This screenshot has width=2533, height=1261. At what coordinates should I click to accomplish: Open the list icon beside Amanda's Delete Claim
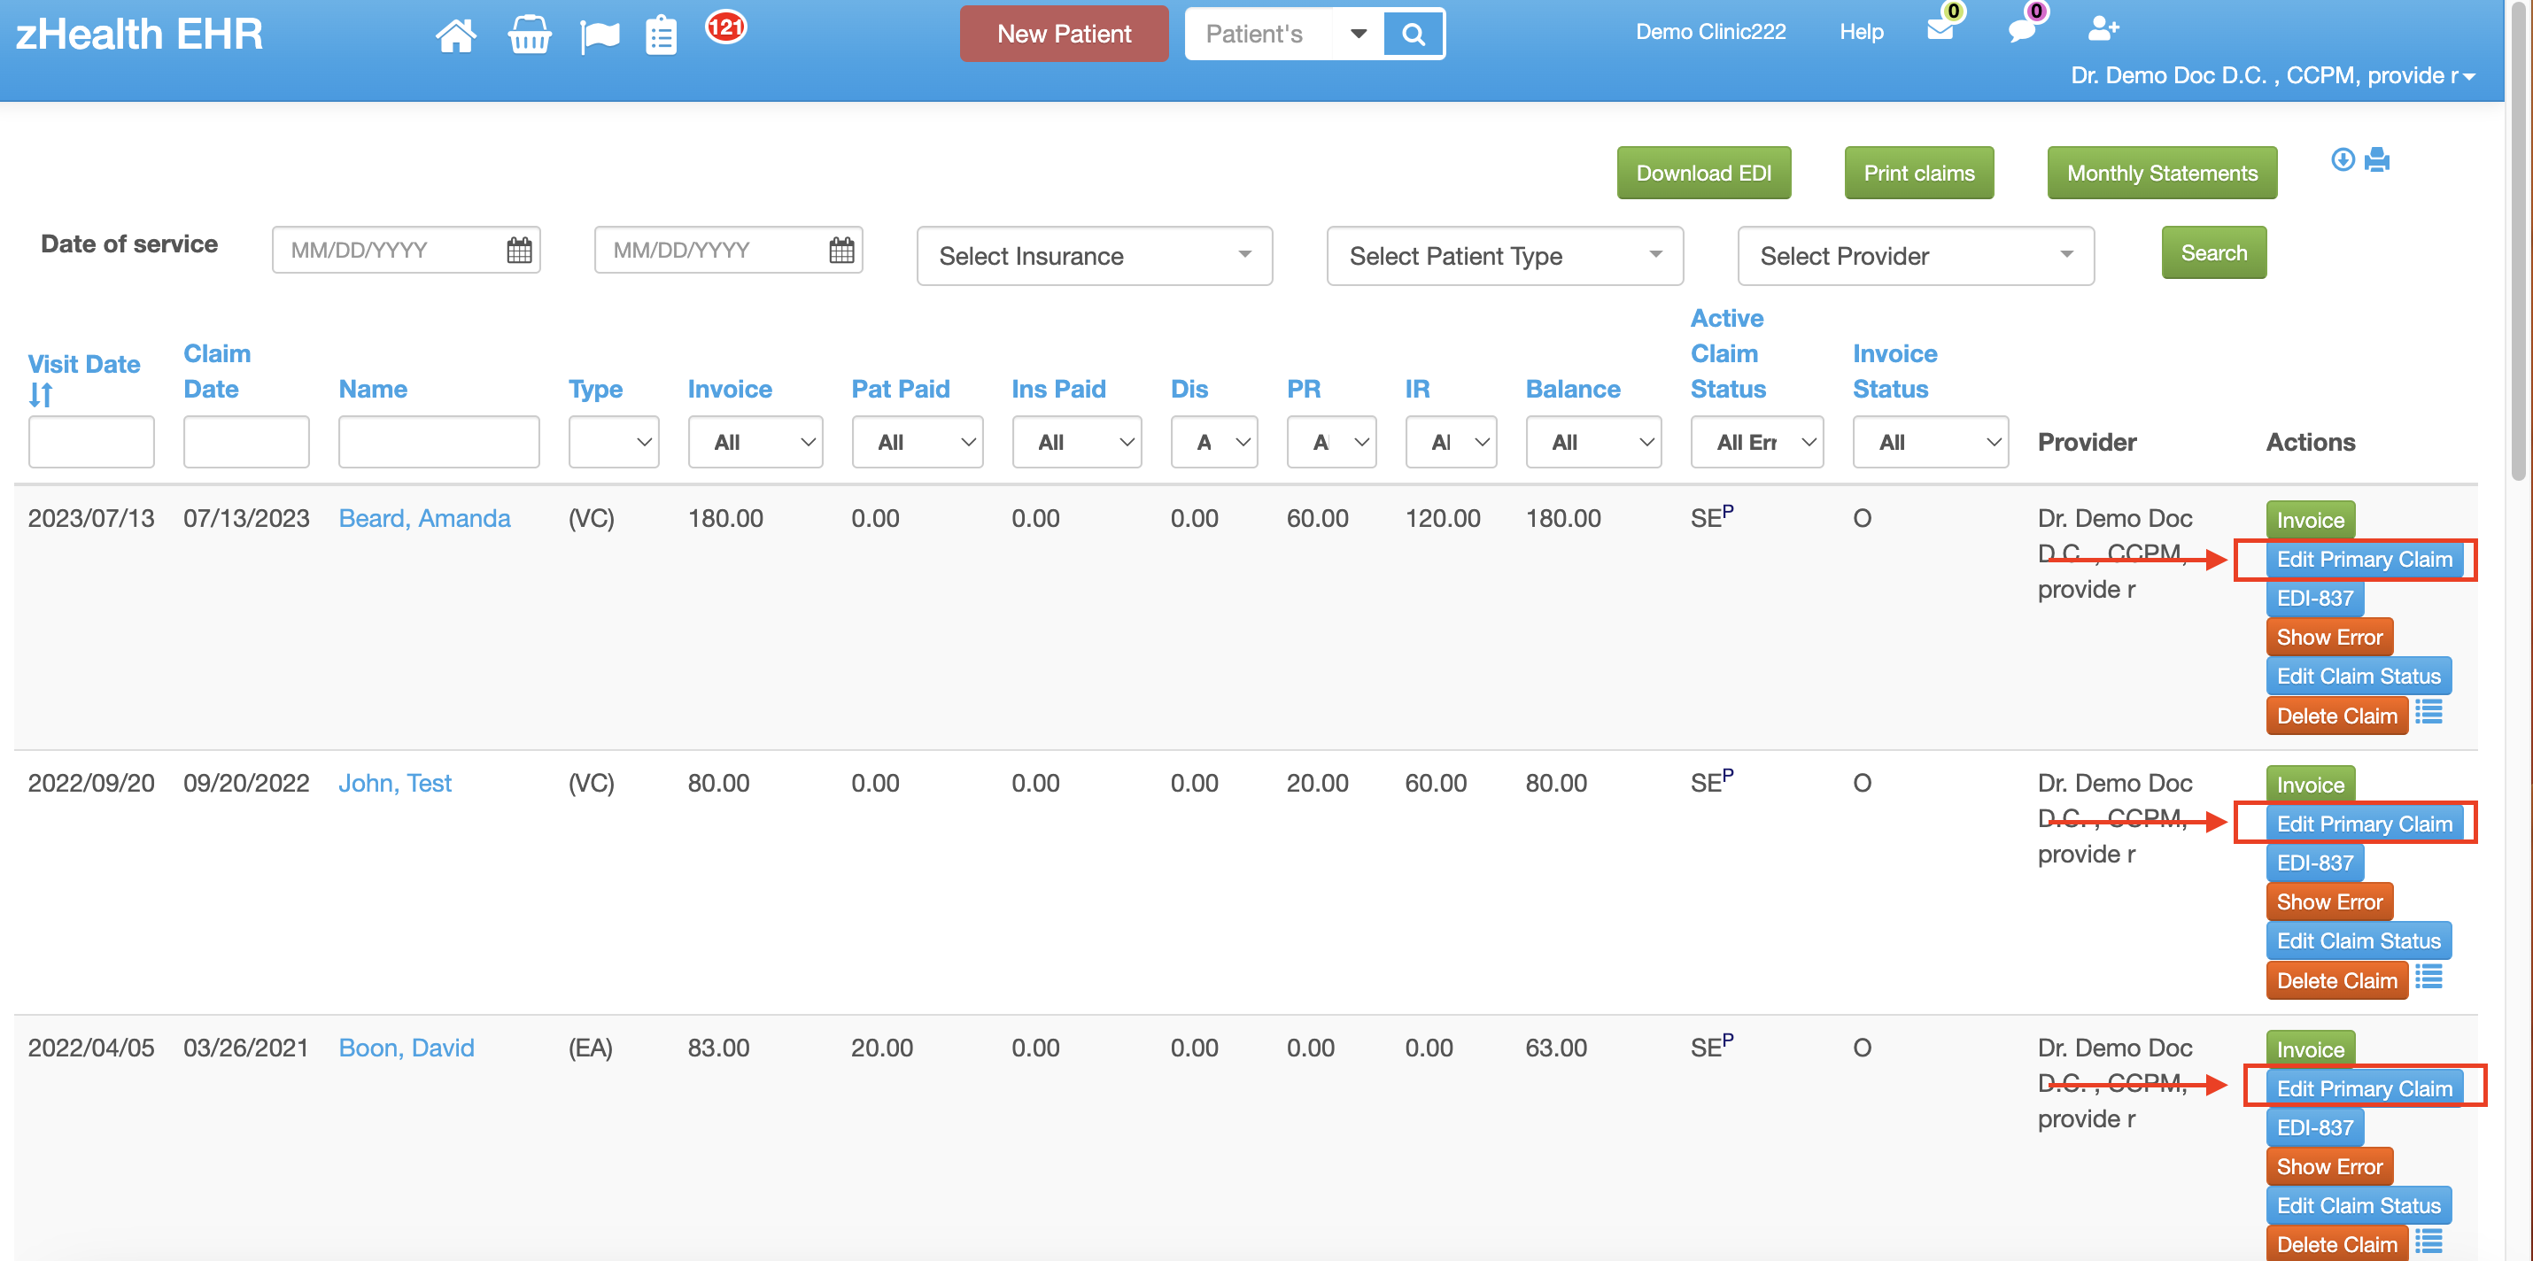[x=2428, y=713]
